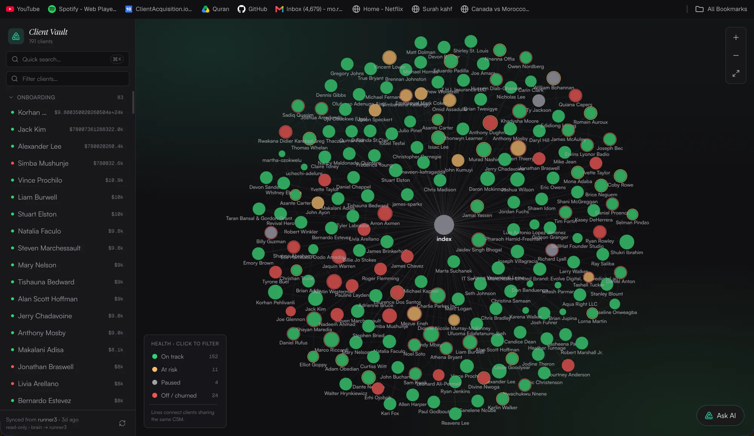This screenshot has width=754, height=436.
Task: Zoom in on the client graph
Action: 736,38
